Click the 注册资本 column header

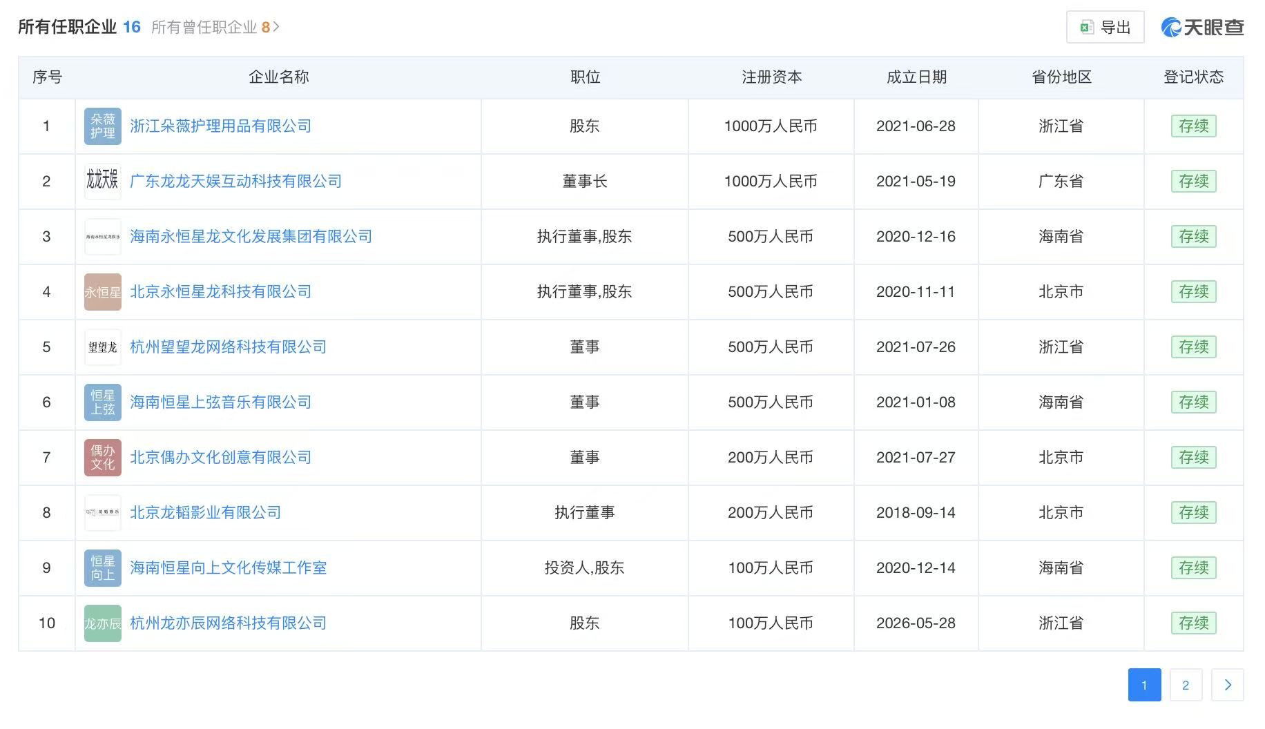771,77
